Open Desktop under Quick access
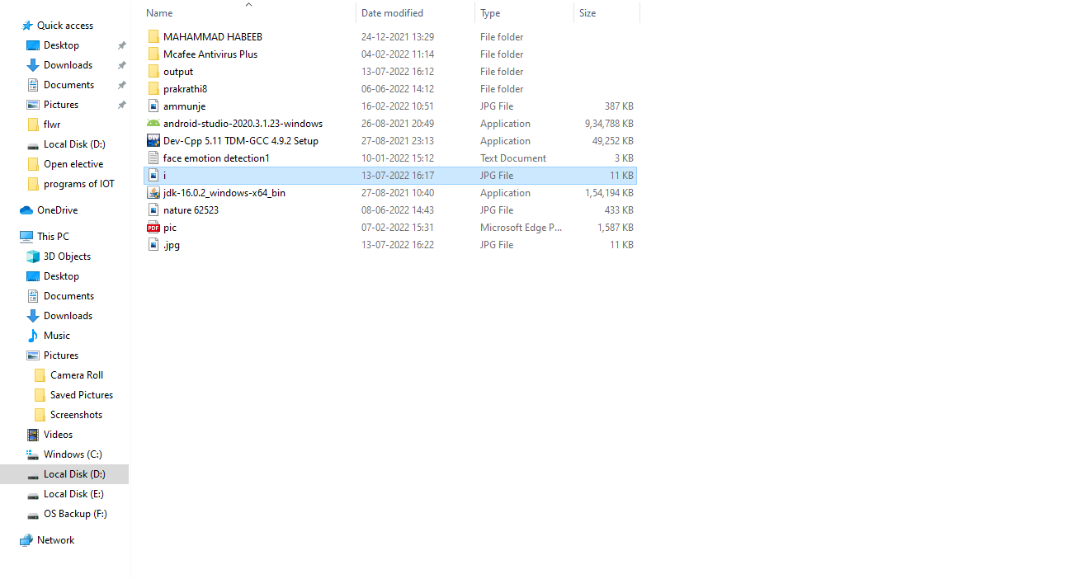 click(61, 45)
